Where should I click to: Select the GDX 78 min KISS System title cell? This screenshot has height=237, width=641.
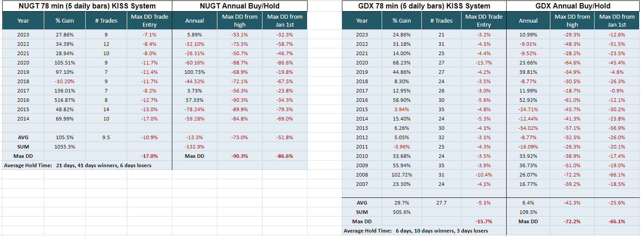(x=424, y=6)
